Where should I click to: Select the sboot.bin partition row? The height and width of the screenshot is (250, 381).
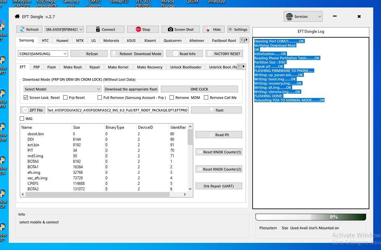(x=104, y=134)
